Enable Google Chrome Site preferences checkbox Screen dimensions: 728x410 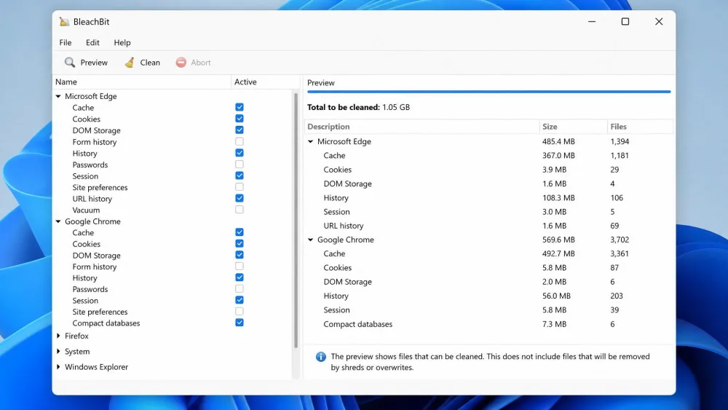click(x=239, y=311)
